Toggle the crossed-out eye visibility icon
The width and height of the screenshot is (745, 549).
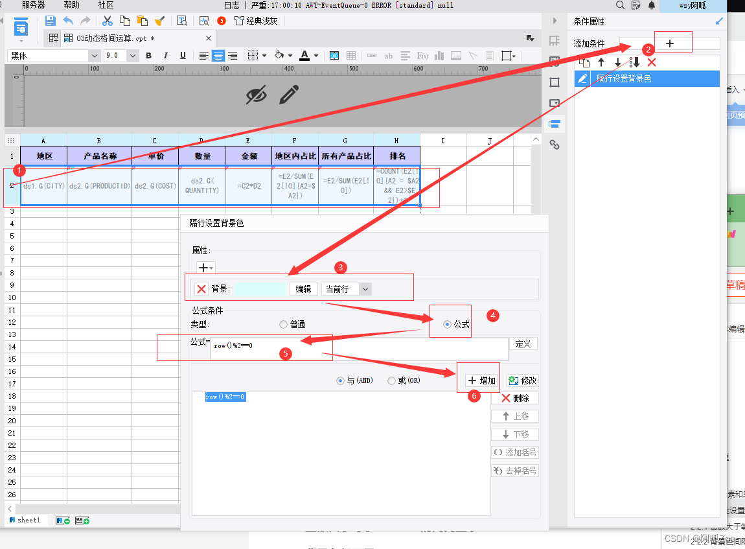tap(257, 95)
